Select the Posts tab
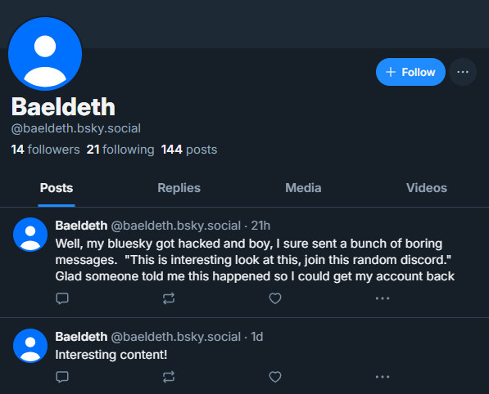This screenshot has width=489, height=394. pyautogui.click(x=57, y=188)
